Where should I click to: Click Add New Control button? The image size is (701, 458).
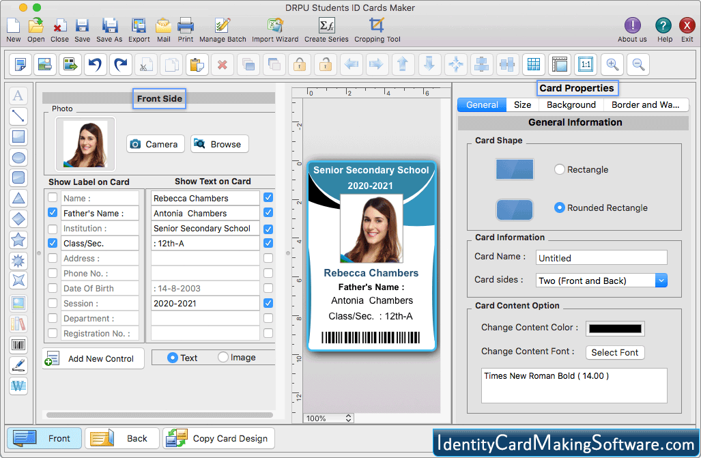tap(94, 358)
